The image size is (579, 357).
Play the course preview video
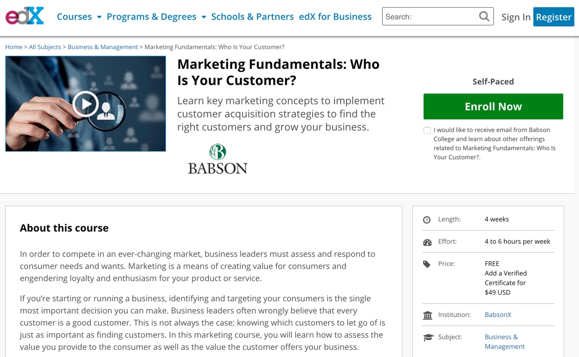coord(85,103)
